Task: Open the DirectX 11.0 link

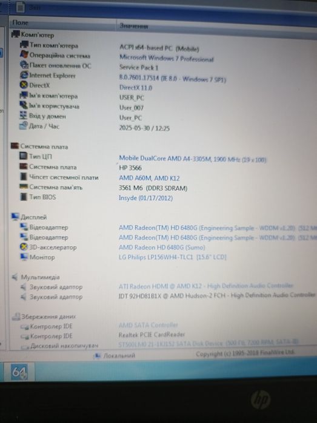Action: coord(136,88)
